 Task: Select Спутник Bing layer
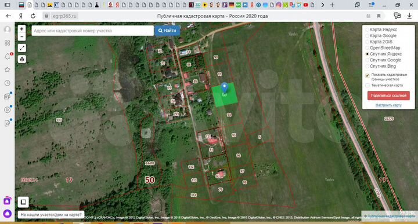[367, 66]
